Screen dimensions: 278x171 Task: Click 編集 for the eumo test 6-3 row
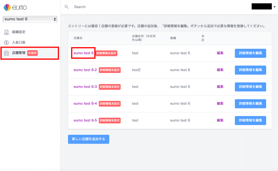click(220, 87)
